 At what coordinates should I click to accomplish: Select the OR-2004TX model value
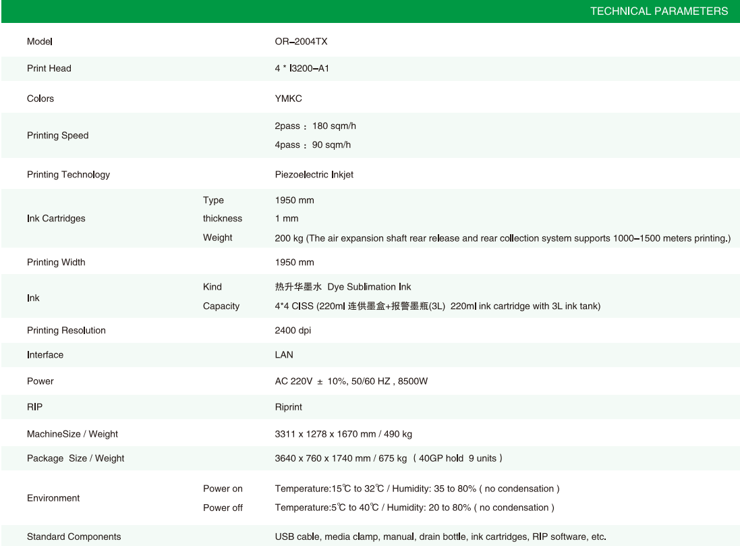point(297,42)
